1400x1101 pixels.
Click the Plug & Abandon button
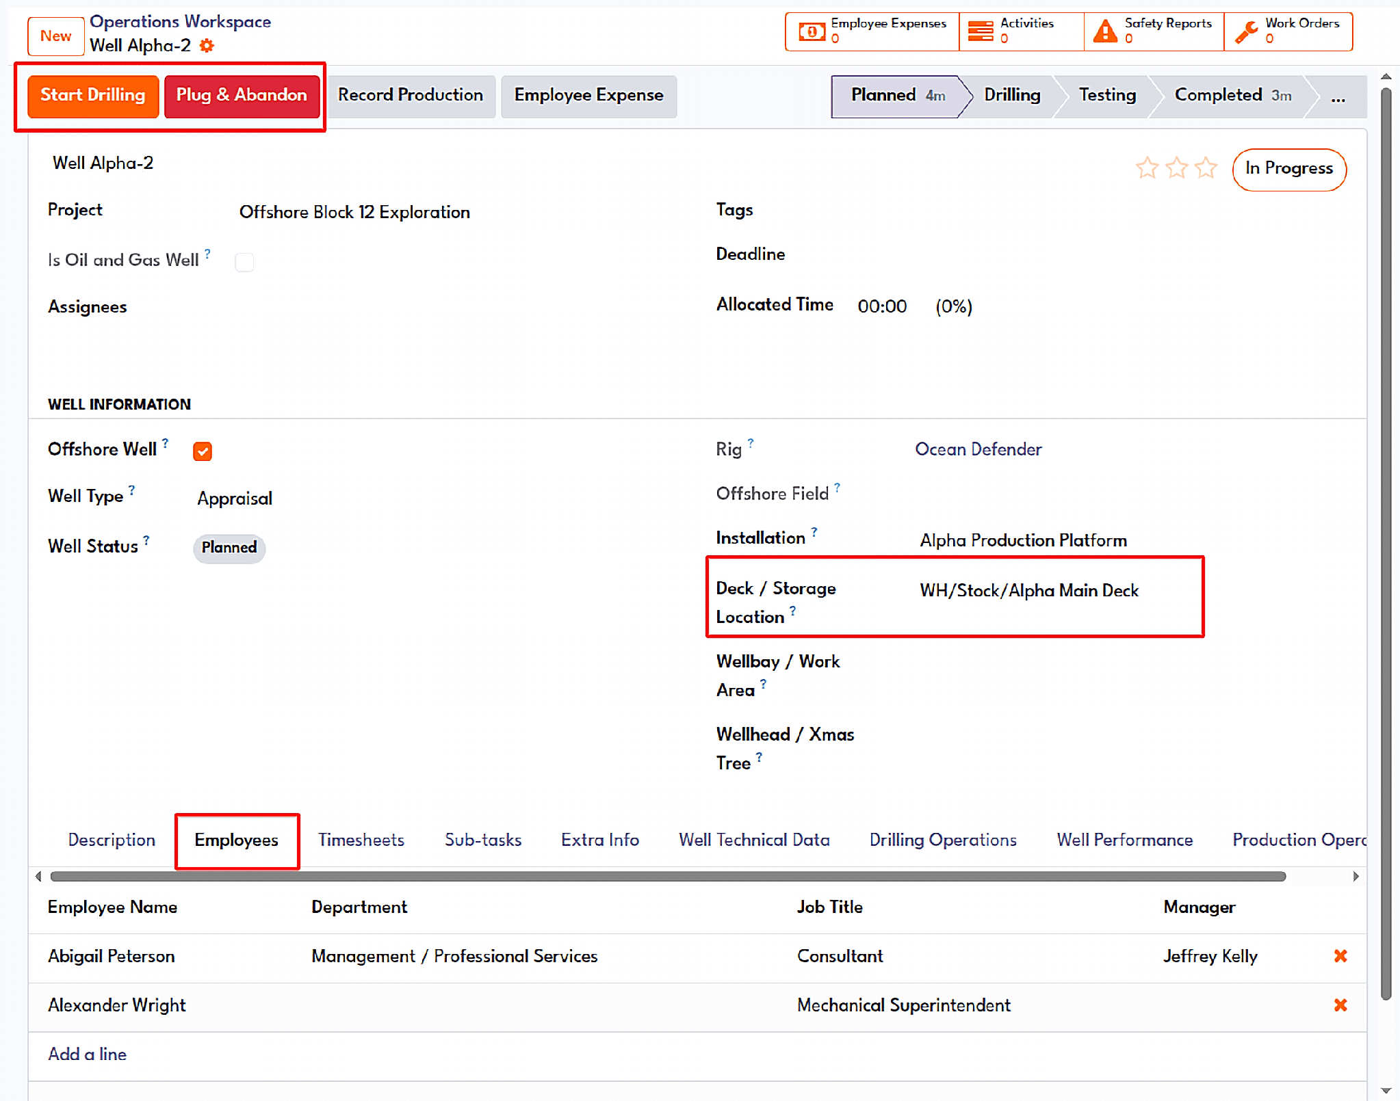coord(242,96)
